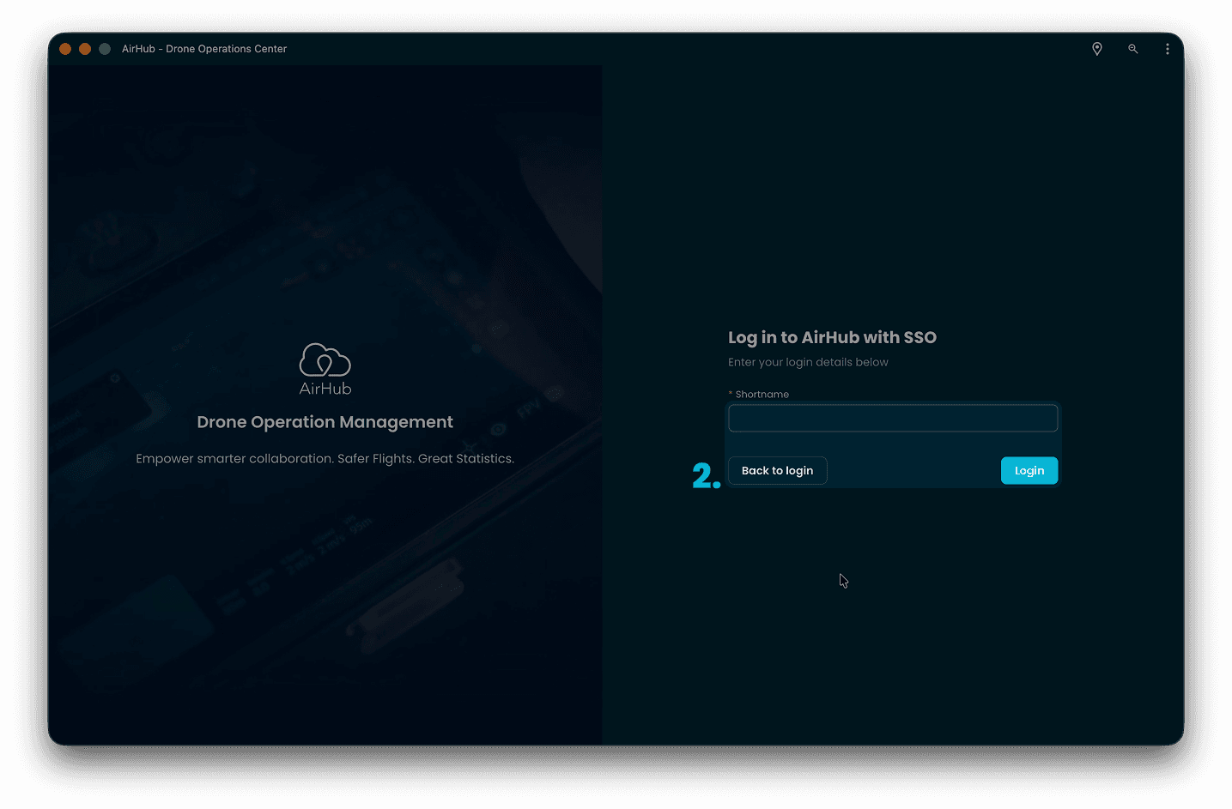
Task: Select the magnifier search icon at top right
Action: pyautogui.click(x=1133, y=49)
